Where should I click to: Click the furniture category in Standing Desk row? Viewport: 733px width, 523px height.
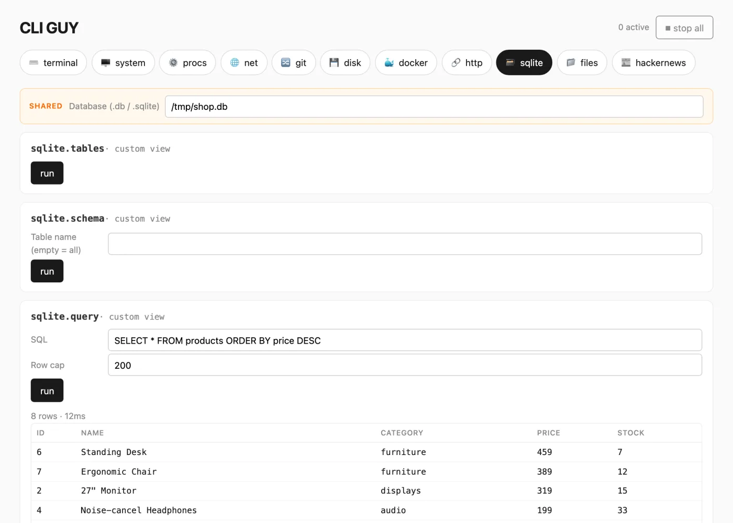pos(403,452)
